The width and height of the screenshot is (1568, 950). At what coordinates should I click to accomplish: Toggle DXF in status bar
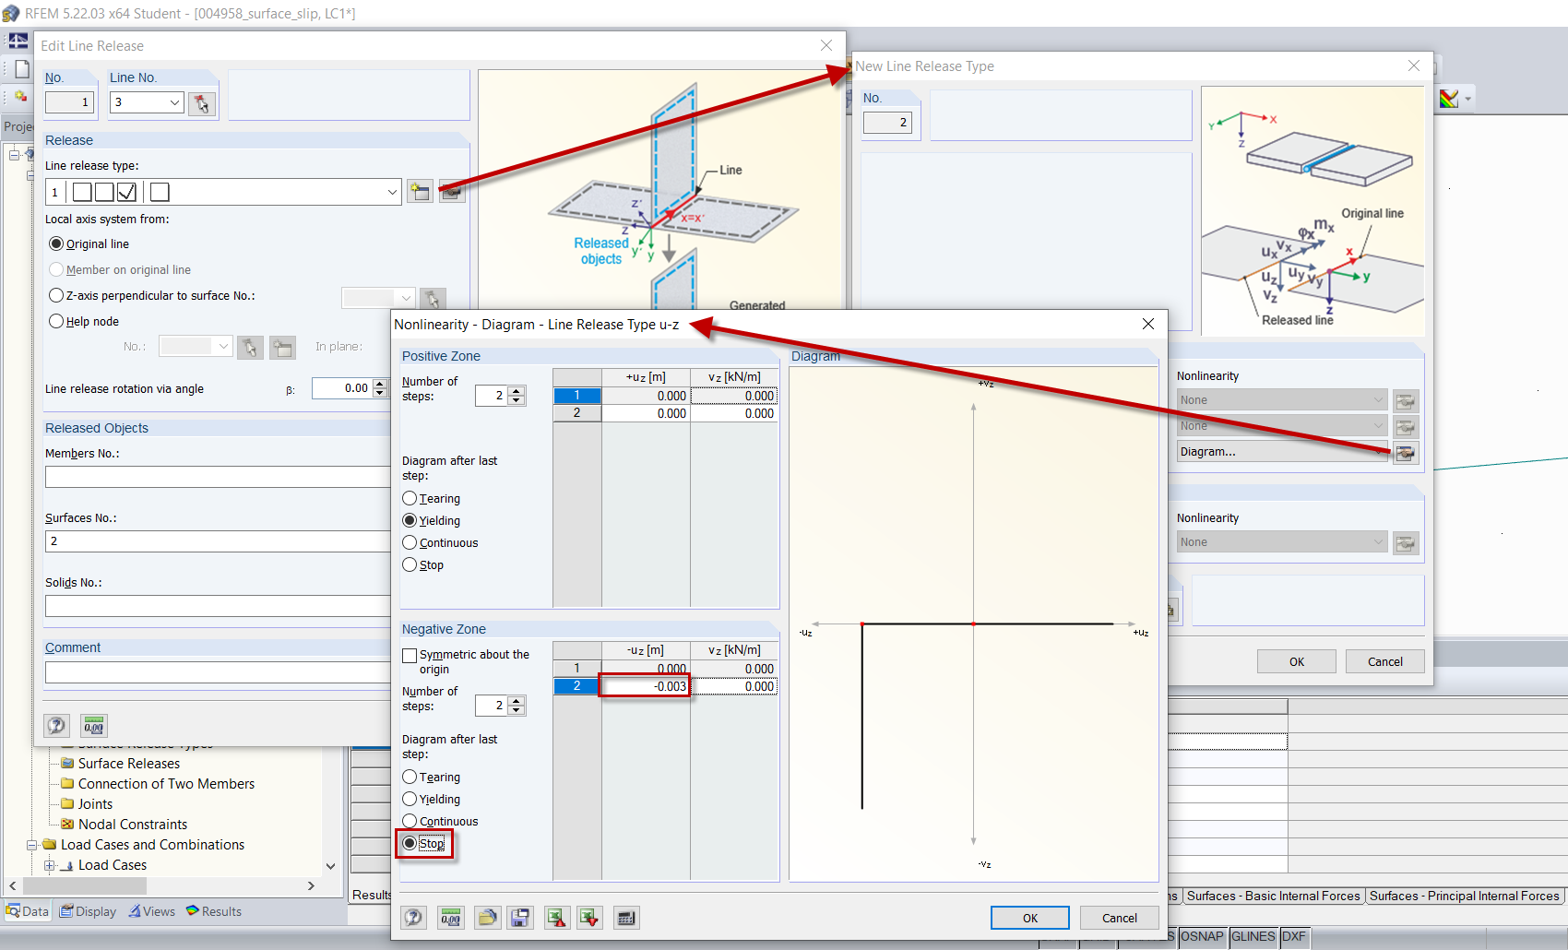coord(1294,936)
